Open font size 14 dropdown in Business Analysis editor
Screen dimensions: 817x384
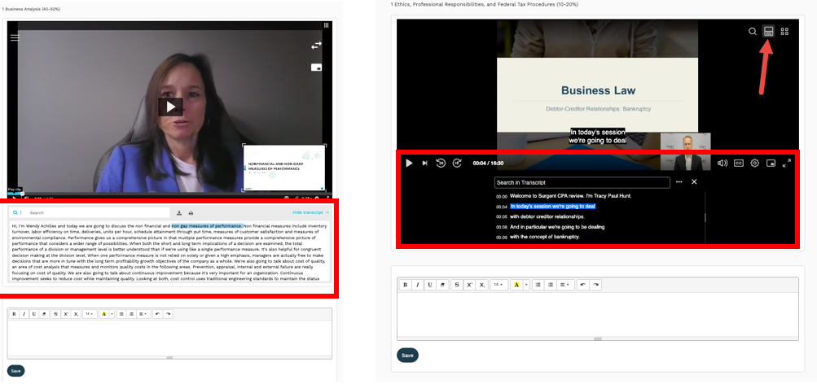pos(90,314)
